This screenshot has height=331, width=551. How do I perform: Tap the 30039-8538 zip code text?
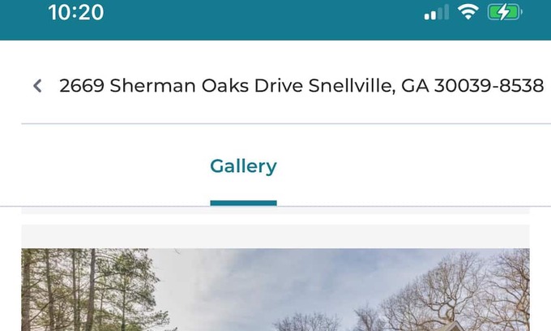489,86
